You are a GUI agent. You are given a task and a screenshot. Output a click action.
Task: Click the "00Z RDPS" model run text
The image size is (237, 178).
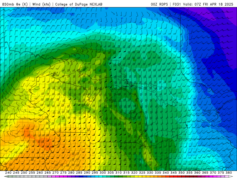tap(159, 4)
